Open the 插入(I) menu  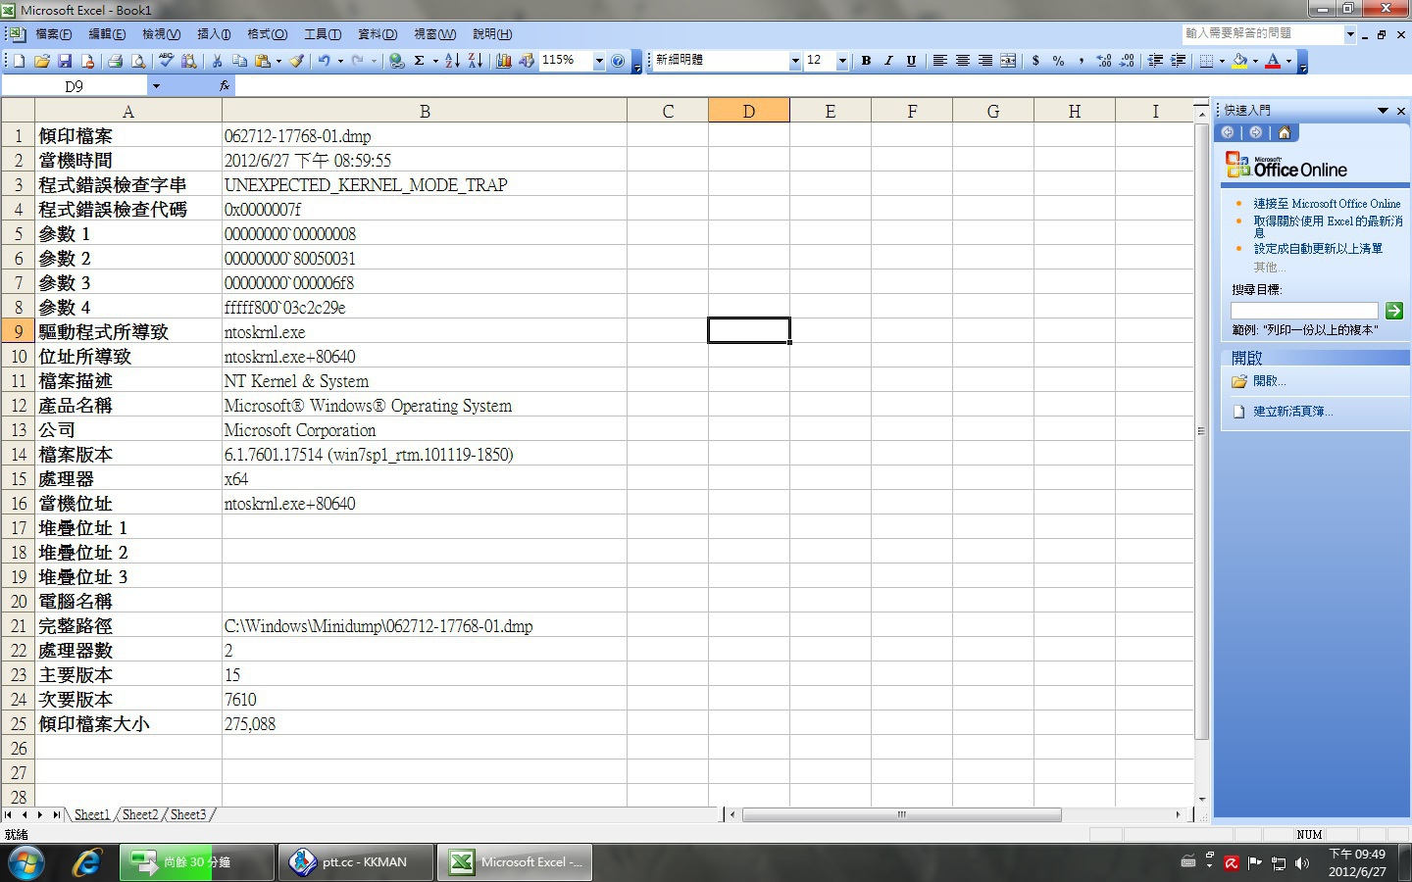click(214, 34)
